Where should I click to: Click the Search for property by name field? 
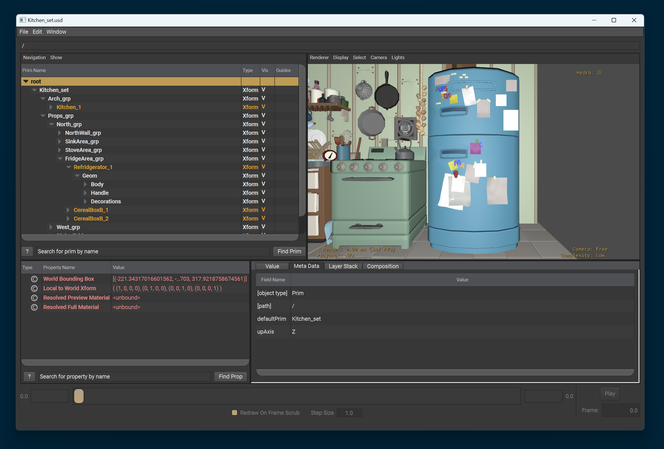[124, 376]
